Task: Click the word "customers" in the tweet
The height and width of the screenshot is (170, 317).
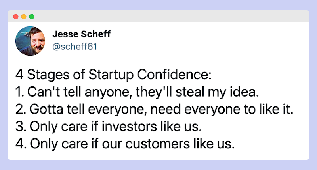Action: tap(158, 144)
